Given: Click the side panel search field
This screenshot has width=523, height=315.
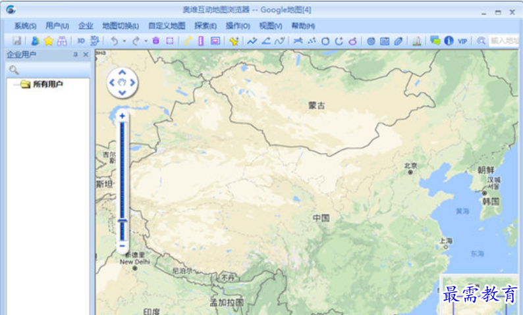Looking at the screenshot, I should click(48, 70).
